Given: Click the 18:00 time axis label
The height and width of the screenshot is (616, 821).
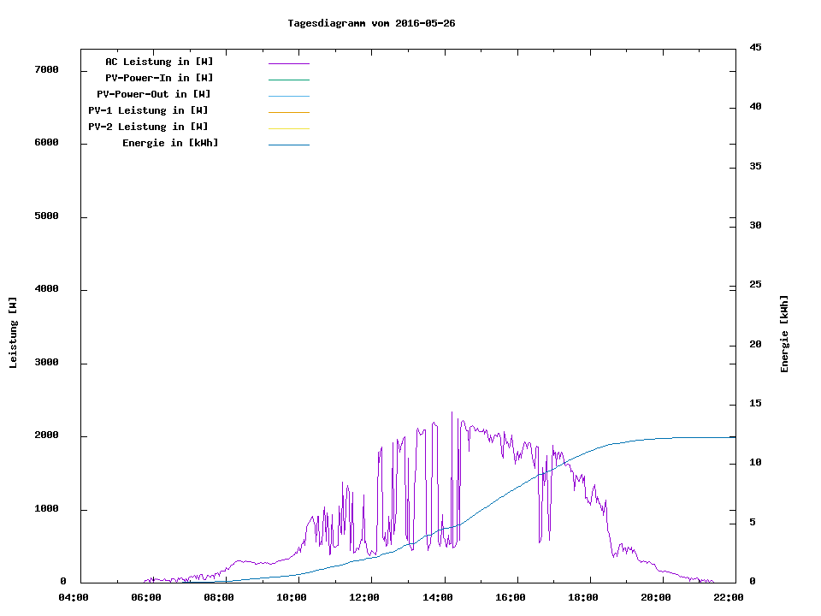Looking at the screenshot, I should coord(583,597).
